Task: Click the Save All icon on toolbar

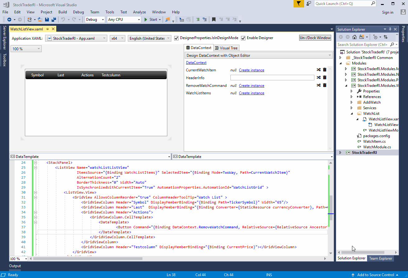Action: 53,19
